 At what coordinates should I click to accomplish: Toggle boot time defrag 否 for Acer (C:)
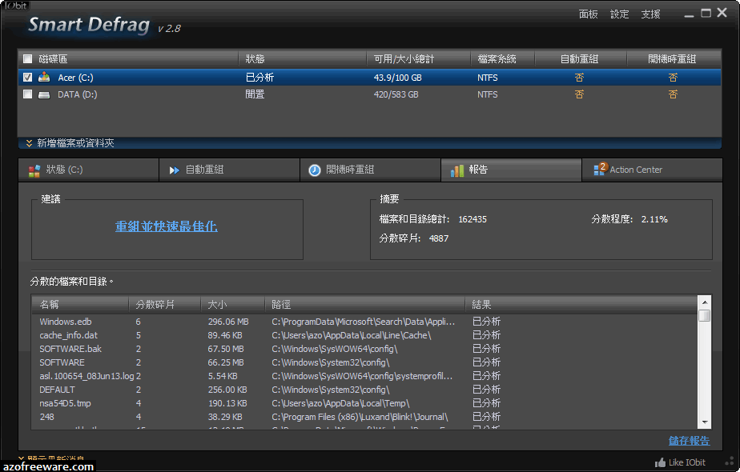[673, 78]
